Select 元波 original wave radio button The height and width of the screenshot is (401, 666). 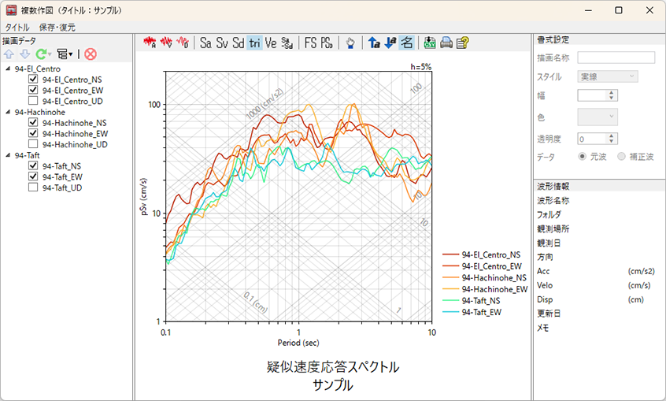tap(582, 157)
